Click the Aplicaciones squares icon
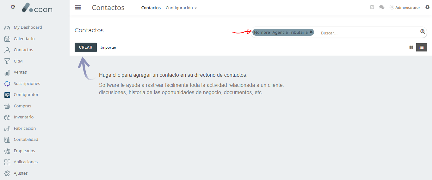This screenshot has height=180, width=432. 7,162
